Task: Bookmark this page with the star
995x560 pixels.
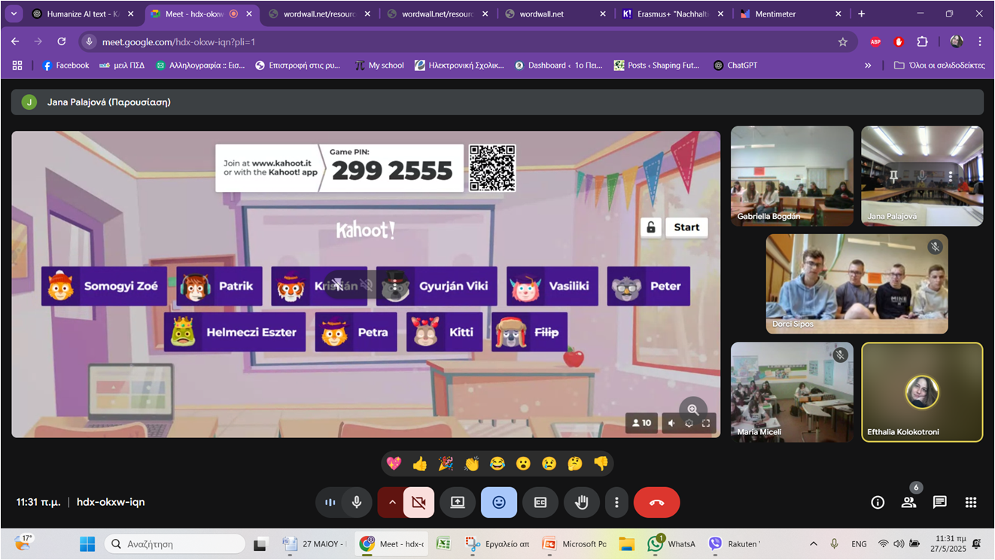Action: (x=842, y=41)
